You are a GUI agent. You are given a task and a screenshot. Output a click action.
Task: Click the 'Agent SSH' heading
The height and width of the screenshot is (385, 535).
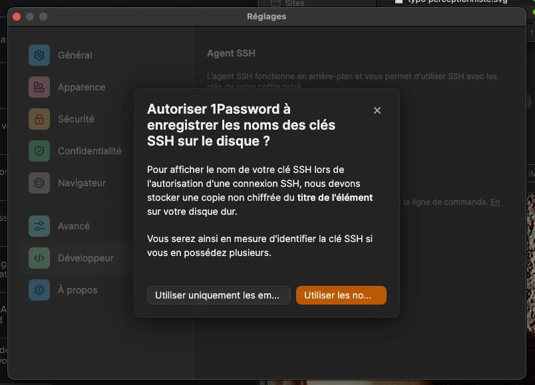(x=231, y=53)
